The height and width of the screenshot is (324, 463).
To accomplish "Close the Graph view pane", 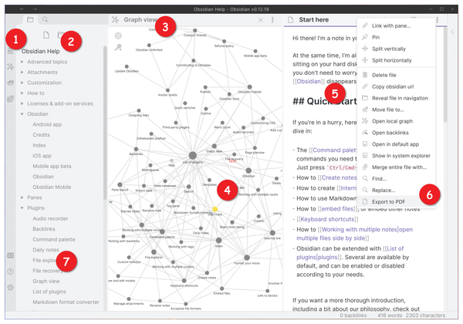I will tap(261, 20).
